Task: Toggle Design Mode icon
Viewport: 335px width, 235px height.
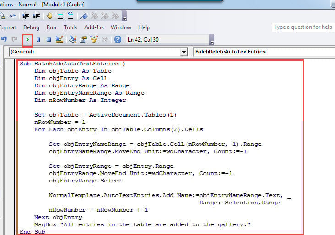Action: pyautogui.click(x=59, y=39)
